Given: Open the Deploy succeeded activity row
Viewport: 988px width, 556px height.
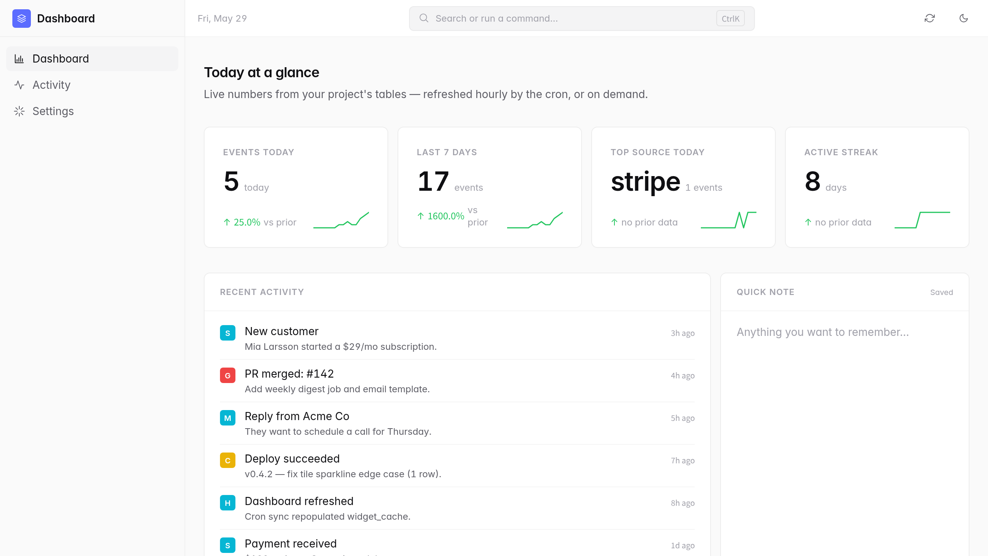Looking at the screenshot, I should (457, 466).
